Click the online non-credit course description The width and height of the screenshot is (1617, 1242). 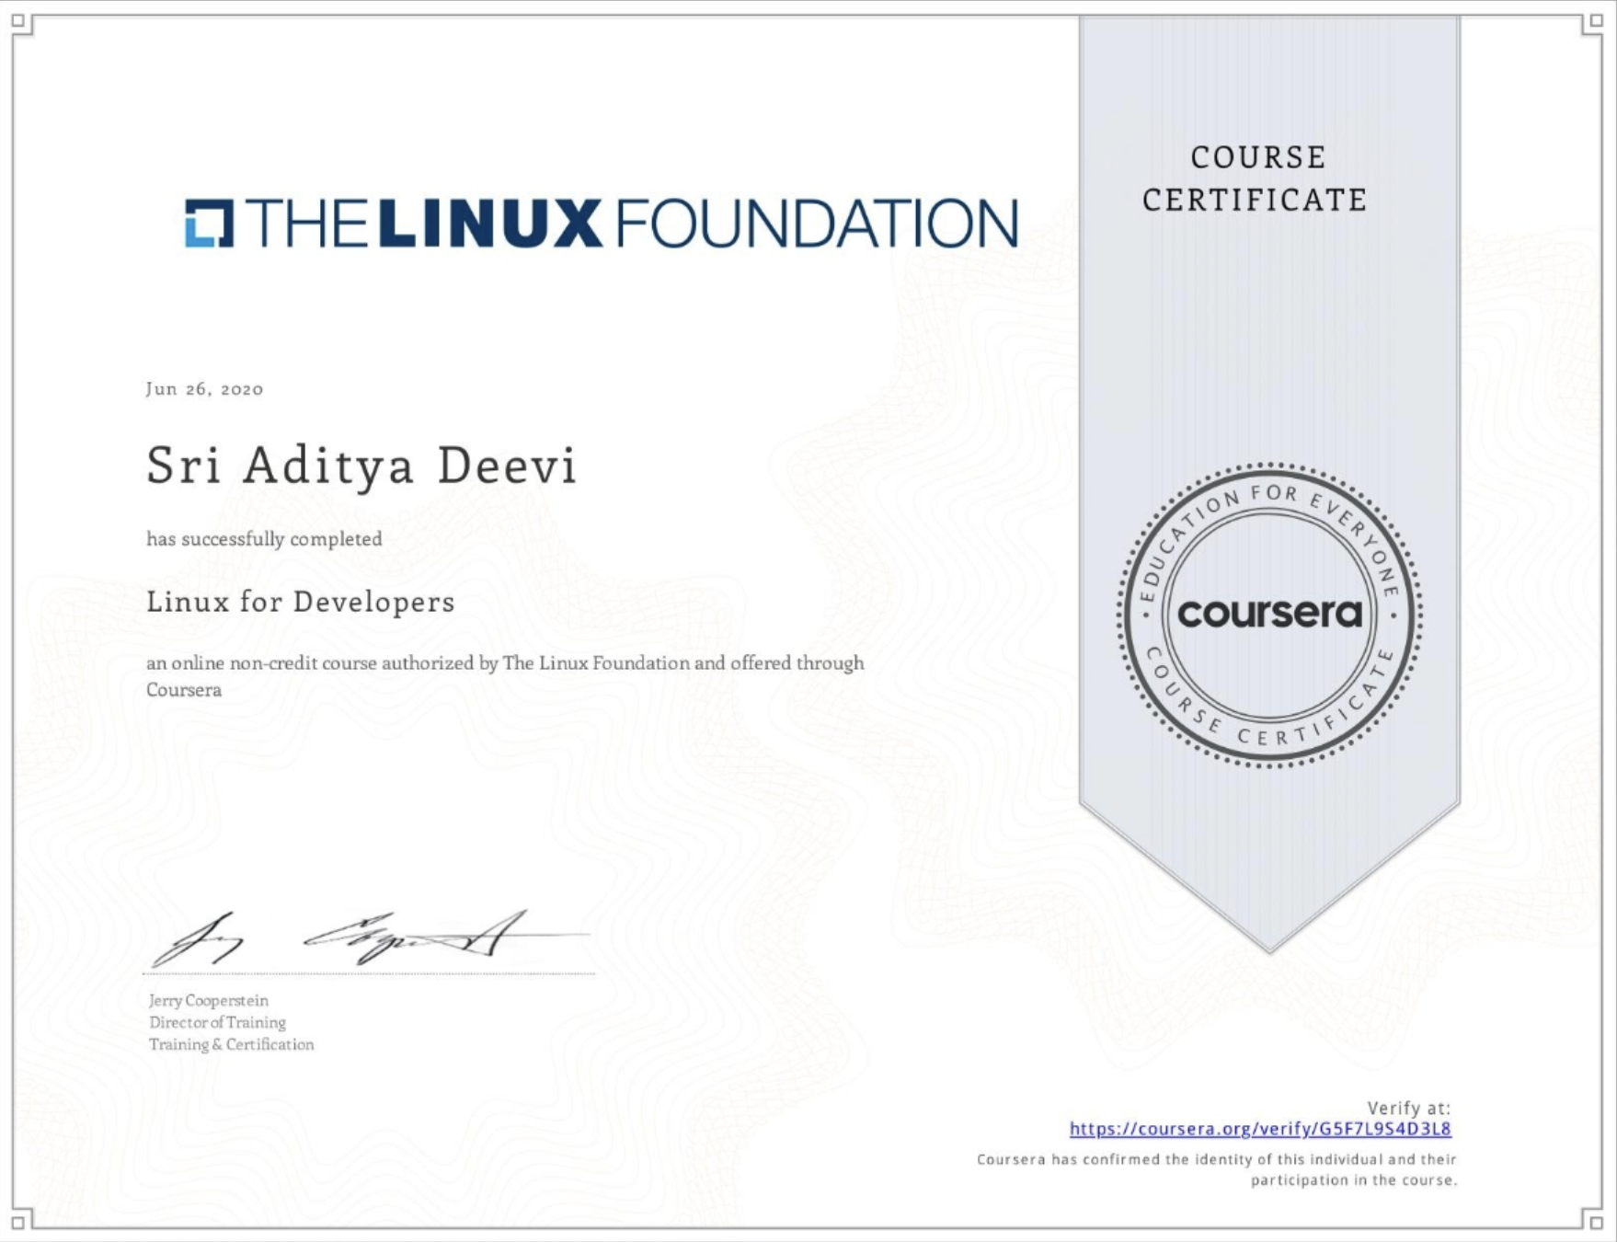[505, 676]
